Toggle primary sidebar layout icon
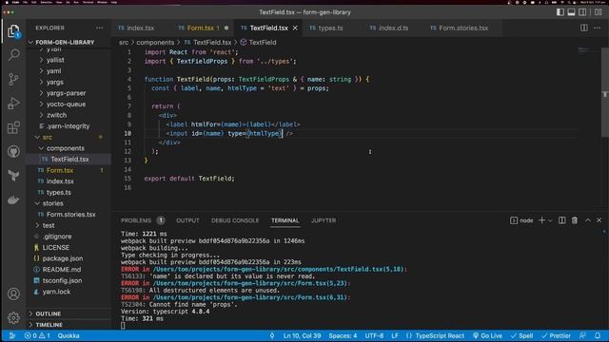Screen dimensions: 609x342 pyautogui.click(x=560, y=12)
